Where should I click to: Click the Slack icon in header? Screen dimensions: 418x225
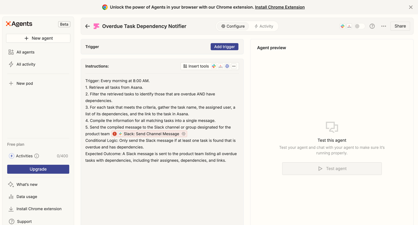pos(343,26)
